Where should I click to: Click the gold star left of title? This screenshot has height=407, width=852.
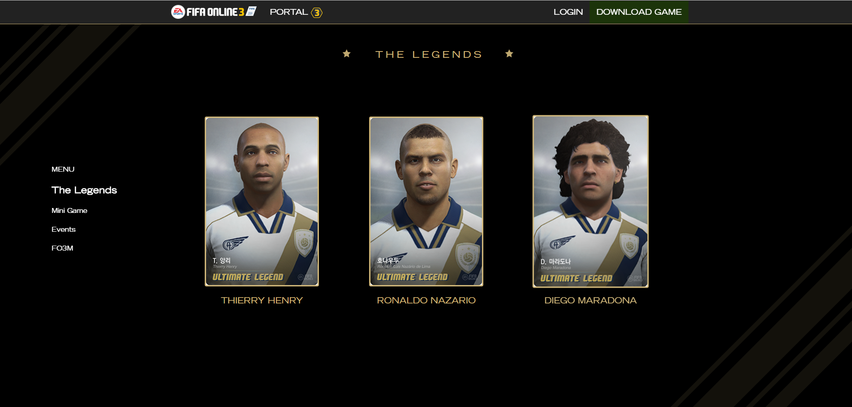pos(347,54)
